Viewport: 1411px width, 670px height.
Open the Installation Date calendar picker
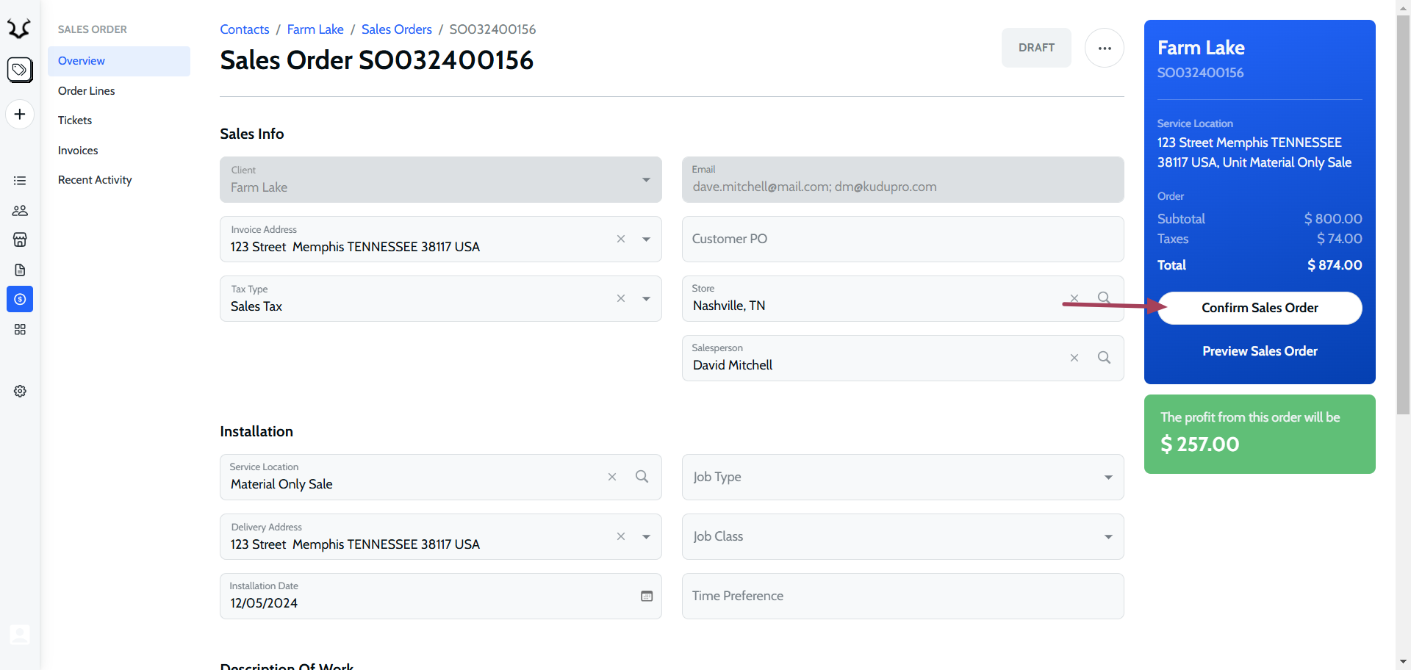pyautogui.click(x=646, y=596)
